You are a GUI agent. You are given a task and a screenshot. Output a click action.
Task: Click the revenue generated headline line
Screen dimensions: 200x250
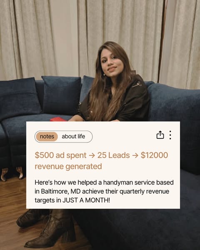68,166
